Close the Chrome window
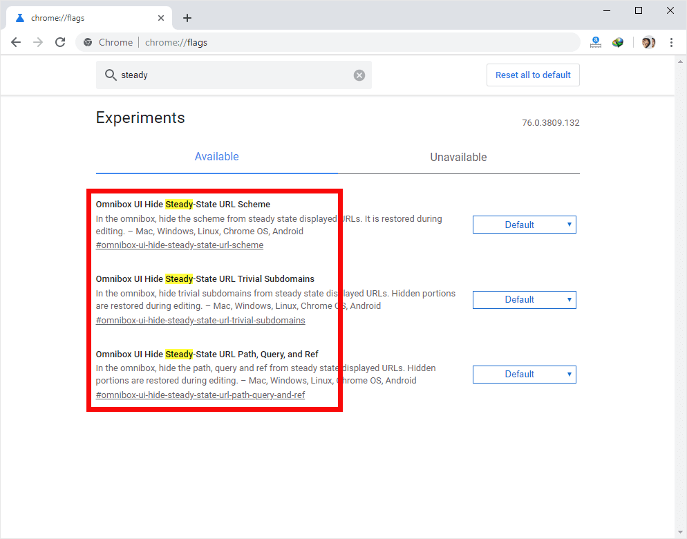The height and width of the screenshot is (539, 687). click(x=670, y=10)
